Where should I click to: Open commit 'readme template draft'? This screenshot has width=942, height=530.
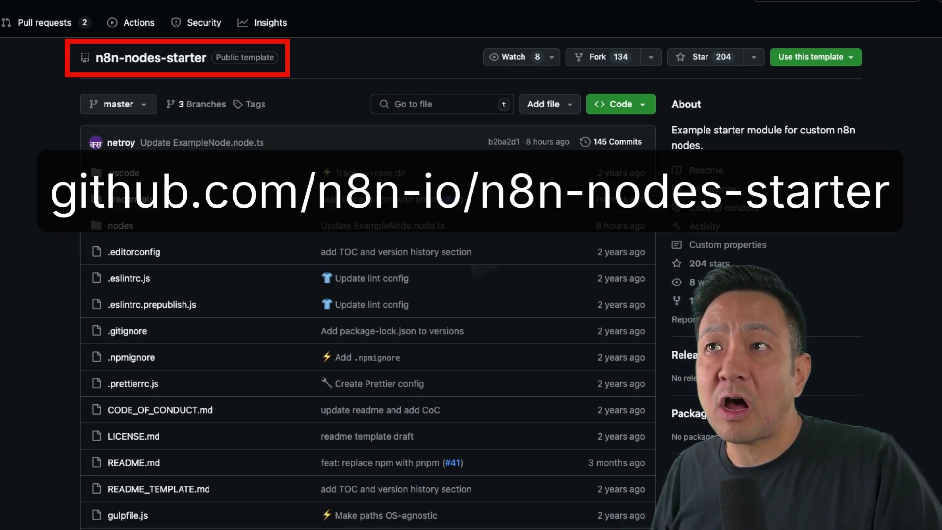coord(367,436)
